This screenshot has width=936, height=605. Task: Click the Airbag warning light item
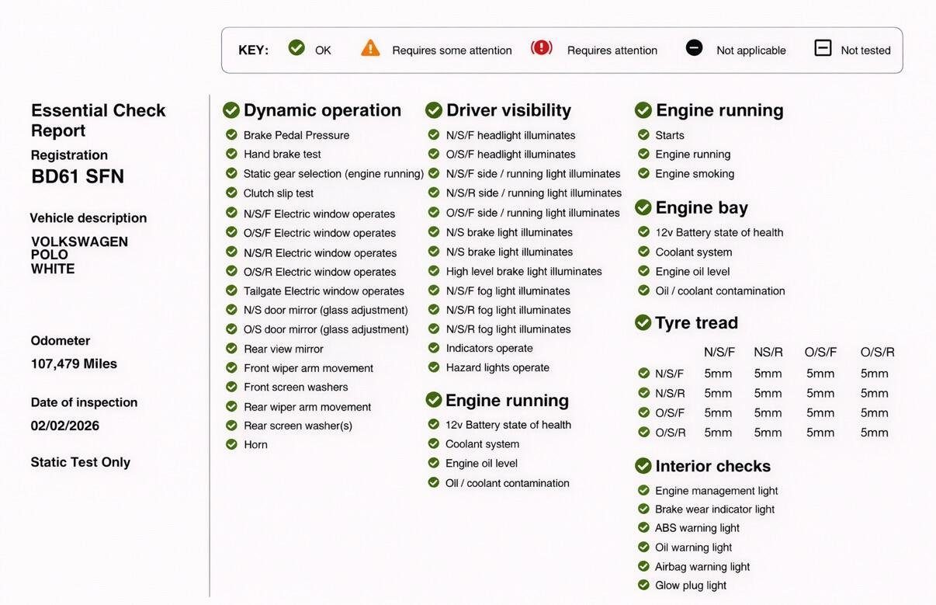pyautogui.click(x=702, y=567)
